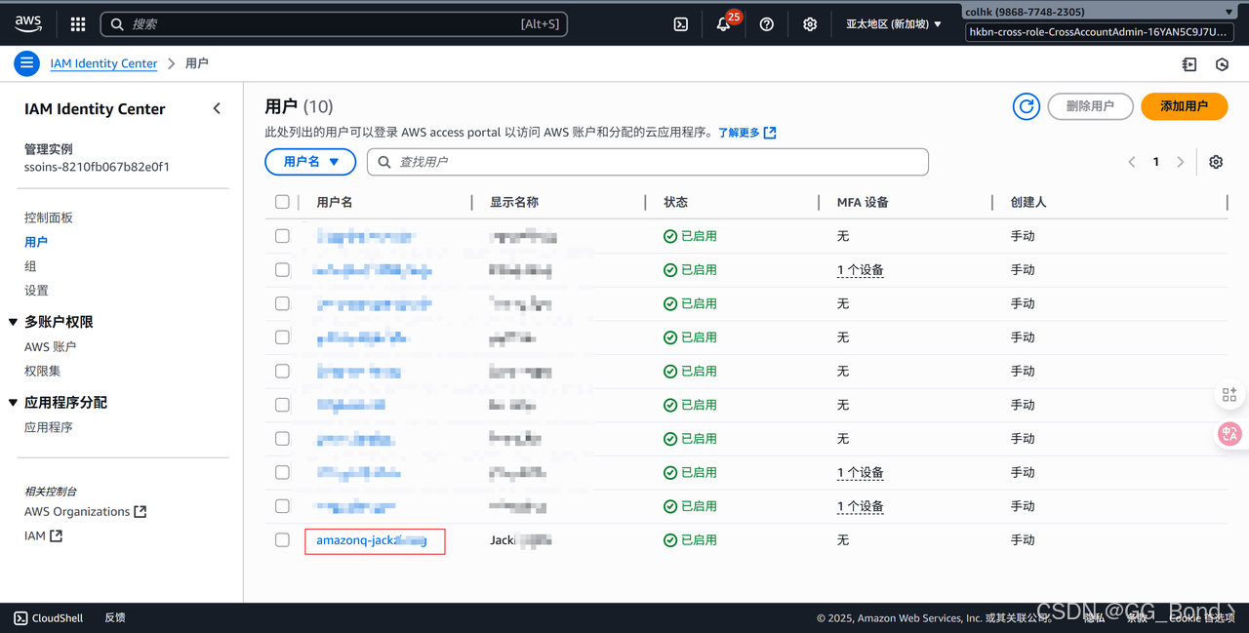Go to next page of users
The height and width of the screenshot is (633, 1249).
tap(1181, 162)
